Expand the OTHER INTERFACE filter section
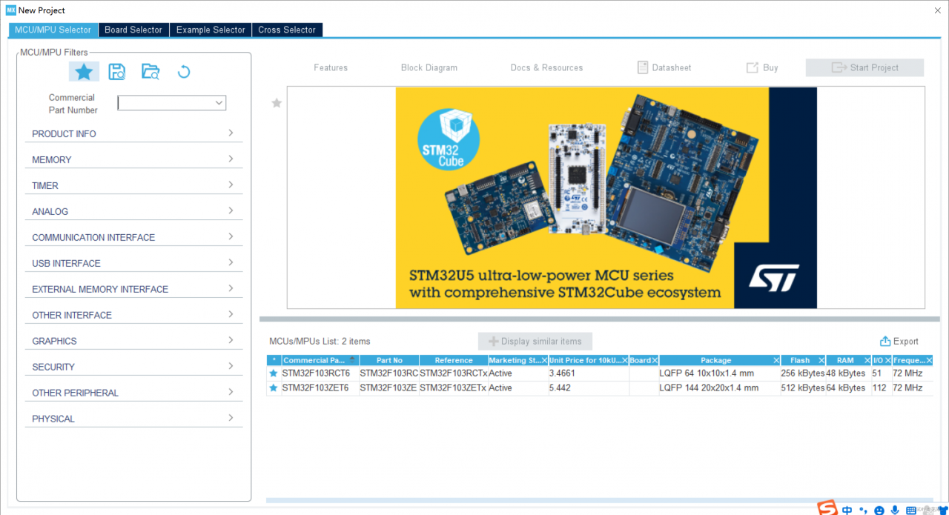 [x=133, y=315]
